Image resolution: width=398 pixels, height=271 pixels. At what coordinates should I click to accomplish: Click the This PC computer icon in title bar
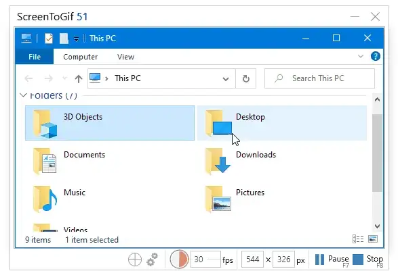tap(26, 39)
